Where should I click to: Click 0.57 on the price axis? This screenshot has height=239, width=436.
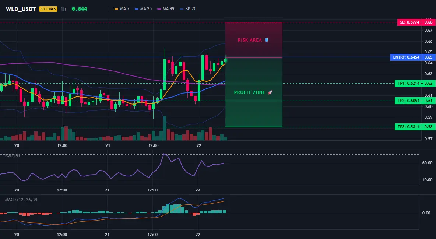(429, 139)
